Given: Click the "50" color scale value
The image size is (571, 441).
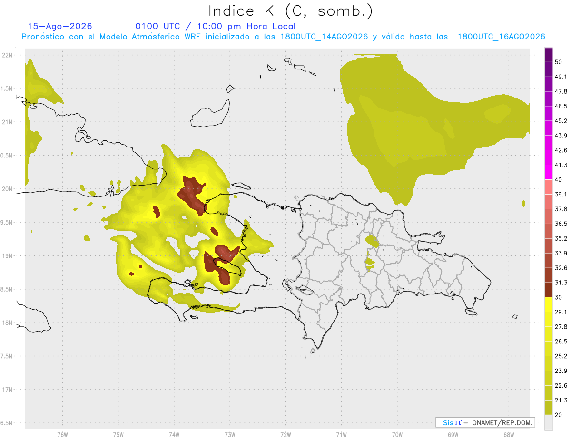Looking at the screenshot, I should [559, 62].
